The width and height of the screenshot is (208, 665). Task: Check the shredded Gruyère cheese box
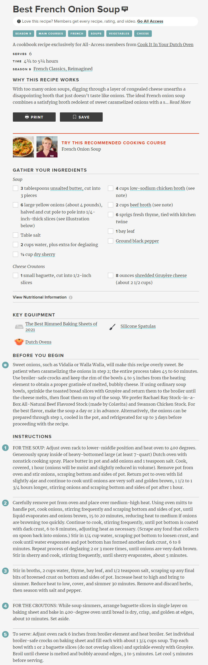pyautogui.click(x=111, y=275)
